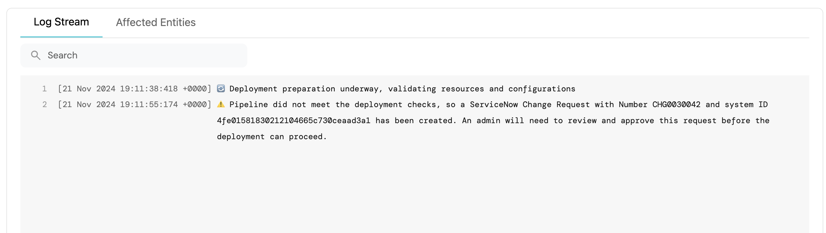The width and height of the screenshot is (826, 233).
Task: Click the 'Pipeline did not meet' text
Action: (x=279, y=104)
